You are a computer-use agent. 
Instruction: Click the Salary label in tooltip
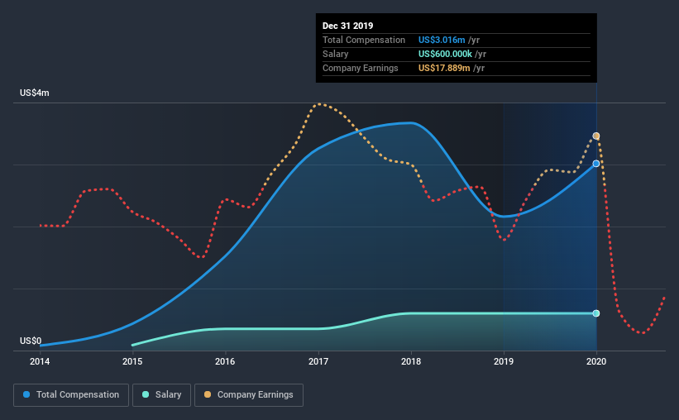point(335,54)
